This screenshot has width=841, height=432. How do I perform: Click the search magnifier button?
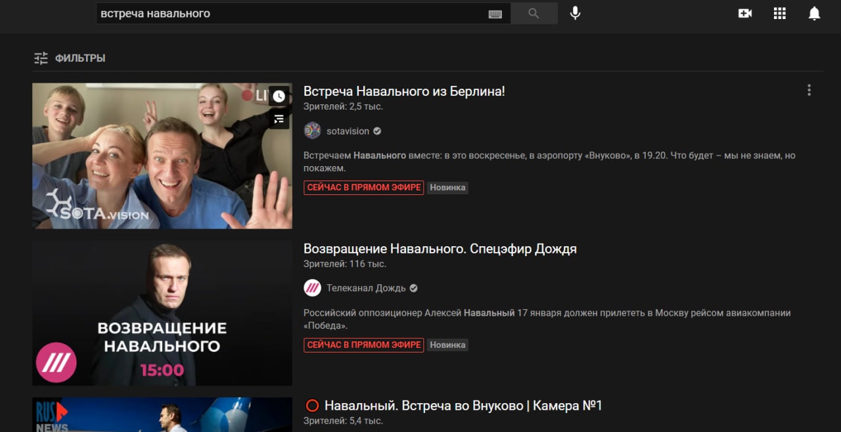[534, 13]
